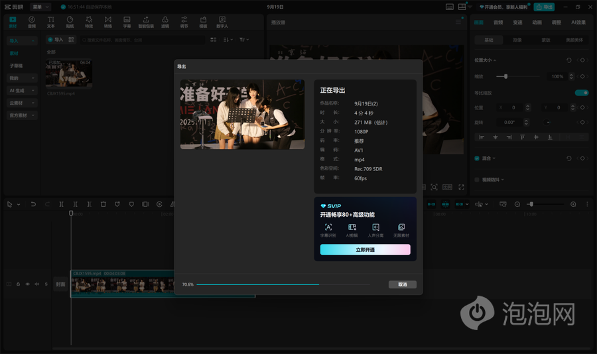Image resolution: width=597 pixels, height=354 pixels.
Task: Open the 菜单 dropdown in title bar
Action: [41, 7]
